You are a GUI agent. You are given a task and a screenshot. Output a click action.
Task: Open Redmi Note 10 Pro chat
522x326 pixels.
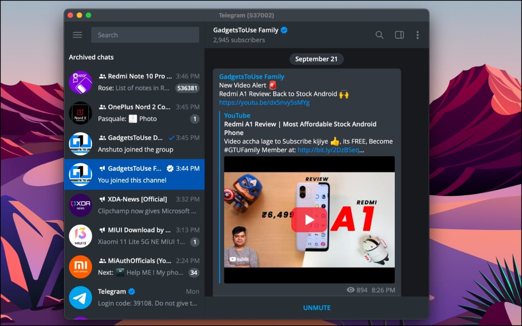coord(134,82)
